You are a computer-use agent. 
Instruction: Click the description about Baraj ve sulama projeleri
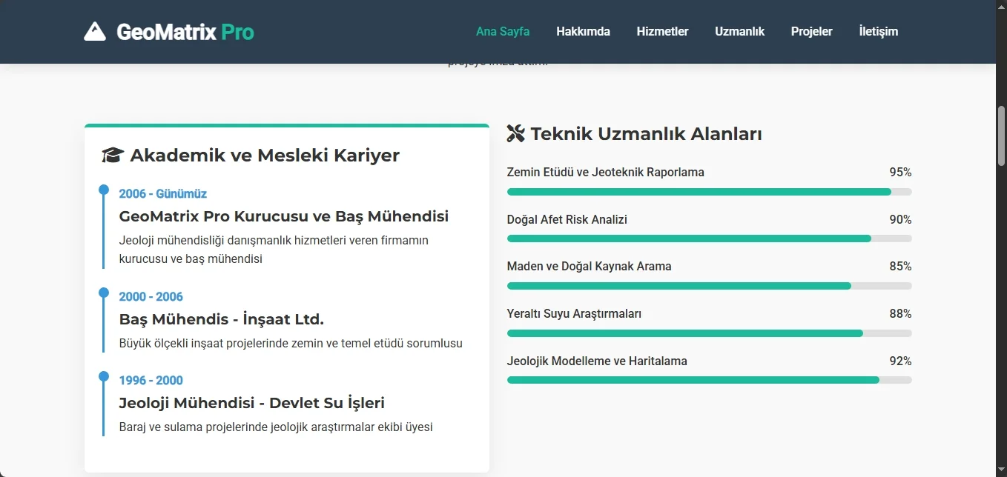(276, 427)
